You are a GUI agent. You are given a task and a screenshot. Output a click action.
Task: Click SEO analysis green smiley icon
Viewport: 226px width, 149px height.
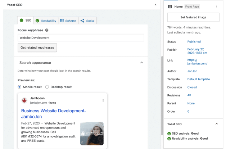[x=169, y=134]
